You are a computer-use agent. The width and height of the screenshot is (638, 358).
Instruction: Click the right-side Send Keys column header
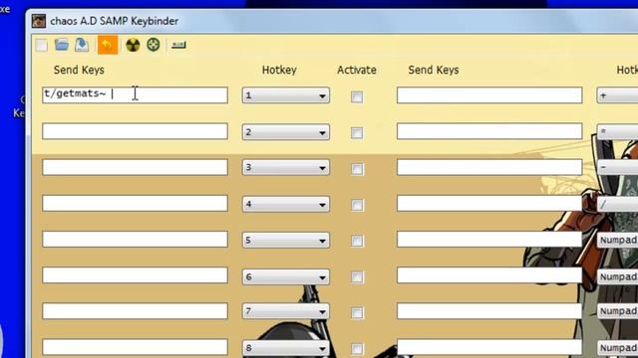[x=434, y=70]
